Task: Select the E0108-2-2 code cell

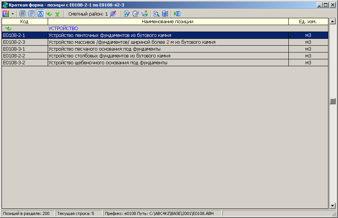Action: (24, 56)
